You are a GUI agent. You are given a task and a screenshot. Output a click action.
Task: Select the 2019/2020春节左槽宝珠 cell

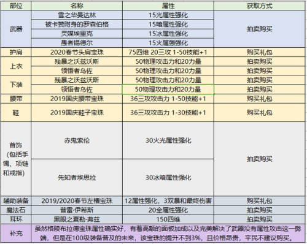click(x=77, y=201)
